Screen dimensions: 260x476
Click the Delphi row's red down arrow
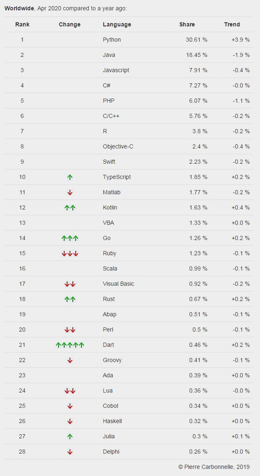[x=70, y=452]
